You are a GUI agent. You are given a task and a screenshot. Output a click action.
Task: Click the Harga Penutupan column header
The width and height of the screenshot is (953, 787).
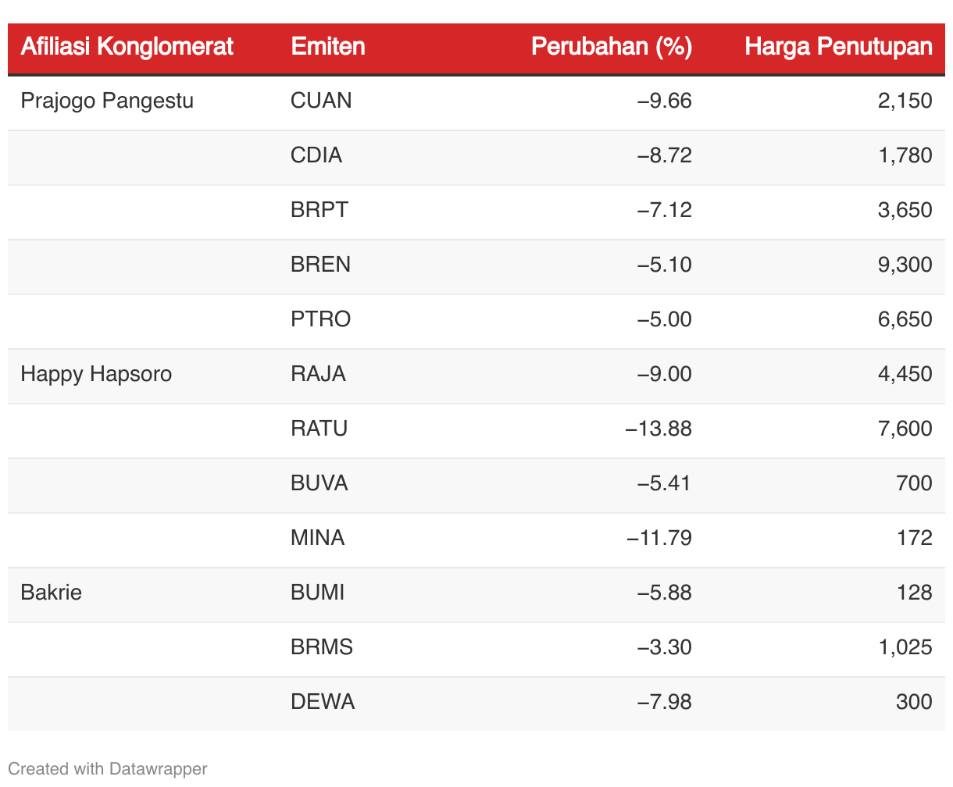838,47
